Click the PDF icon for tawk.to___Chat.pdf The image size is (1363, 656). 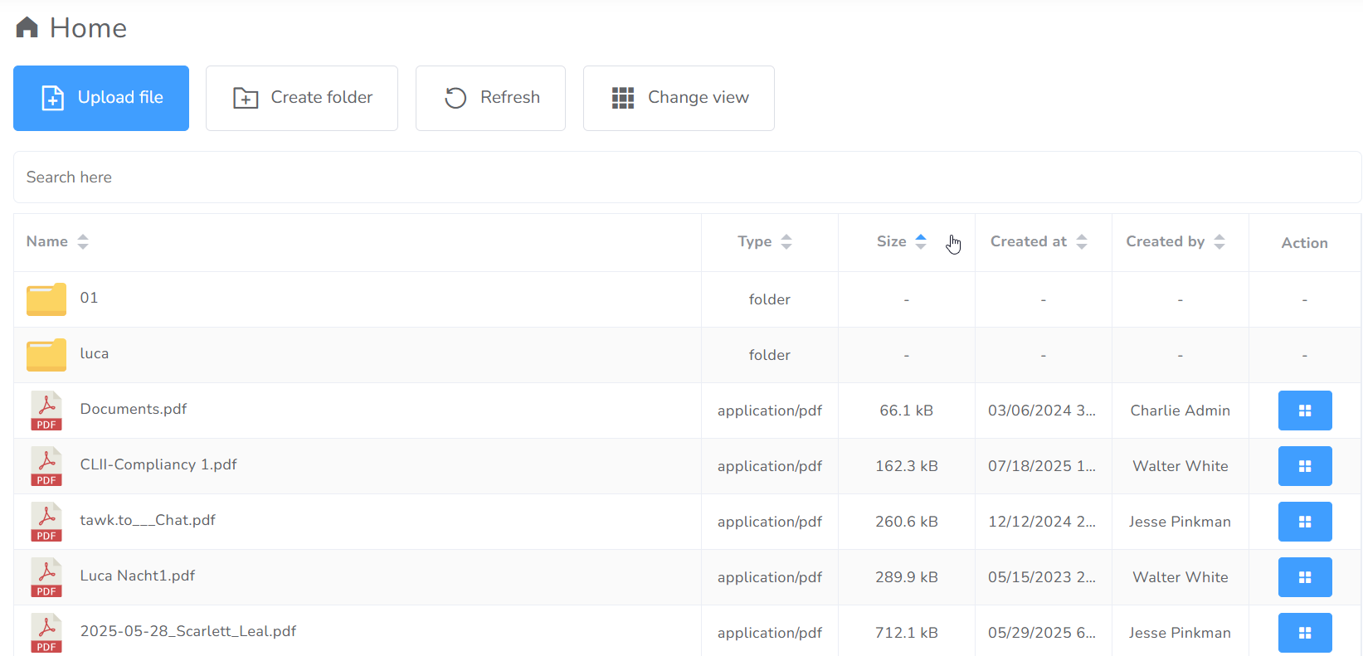[46, 522]
